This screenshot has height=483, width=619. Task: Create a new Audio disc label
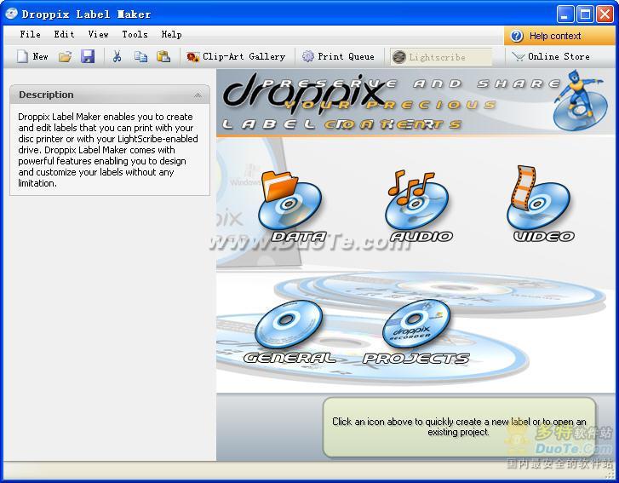click(x=420, y=207)
